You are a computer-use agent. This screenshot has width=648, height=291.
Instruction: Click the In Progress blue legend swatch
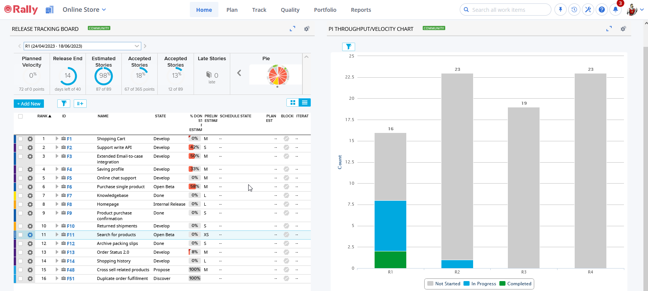pyautogui.click(x=466, y=284)
